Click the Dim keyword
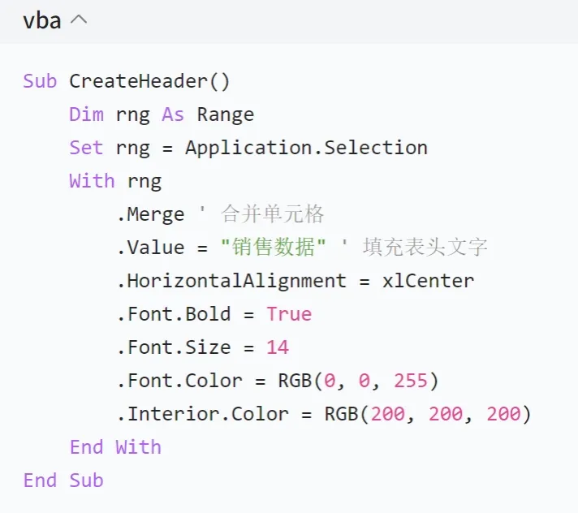Screen dimensions: 578x513 click(x=86, y=114)
